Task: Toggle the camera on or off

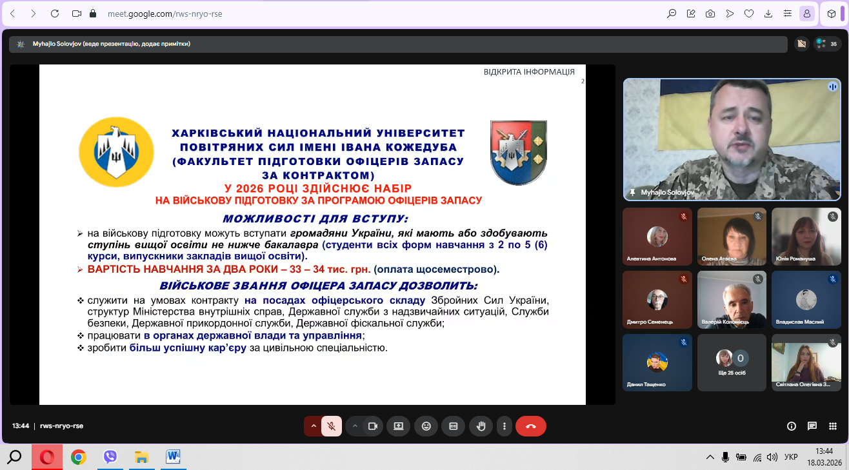Action: point(372,426)
